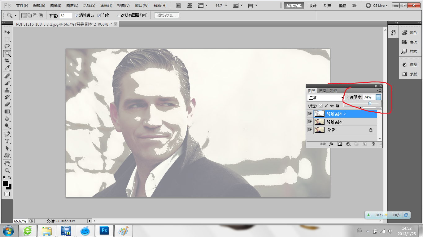Image resolution: width=423 pixels, height=237 pixels.
Task: Click the 设计 workspace button
Action: (313, 6)
